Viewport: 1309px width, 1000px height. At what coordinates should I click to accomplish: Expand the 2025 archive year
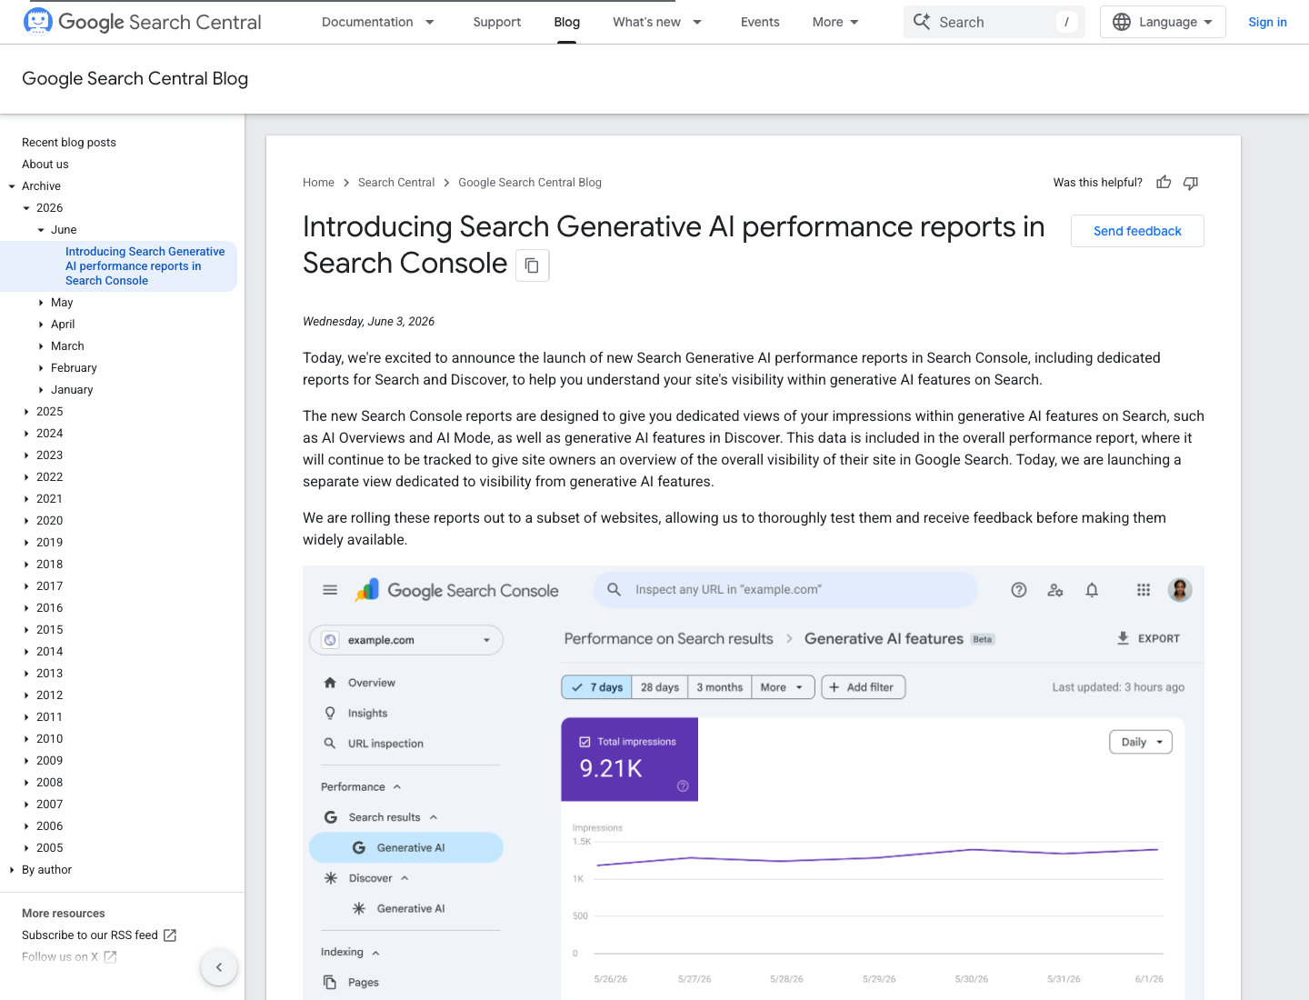pos(26,412)
